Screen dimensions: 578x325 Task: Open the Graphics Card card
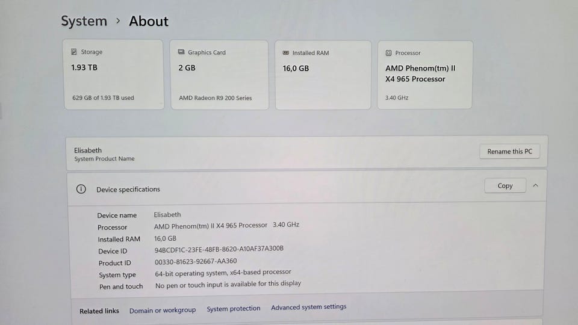[219, 75]
